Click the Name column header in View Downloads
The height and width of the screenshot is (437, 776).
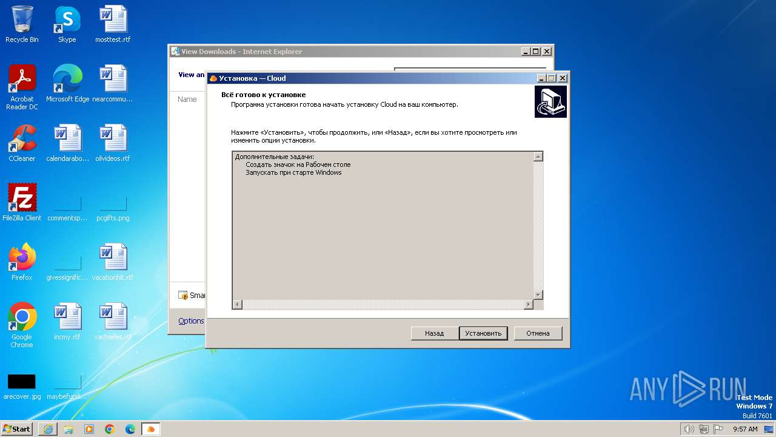click(x=187, y=100)
